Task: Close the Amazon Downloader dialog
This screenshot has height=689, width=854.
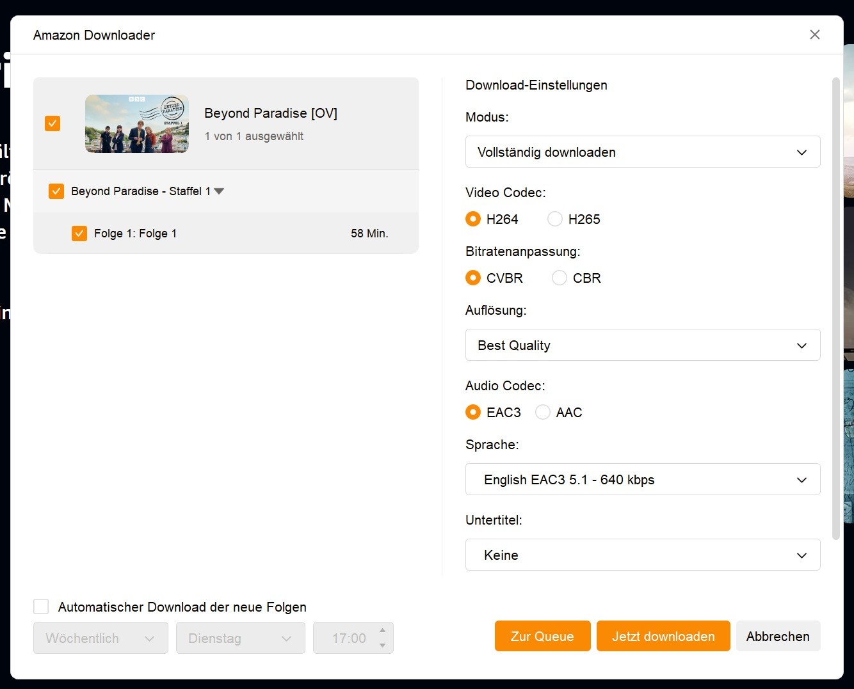Action: tap(814, 35)
